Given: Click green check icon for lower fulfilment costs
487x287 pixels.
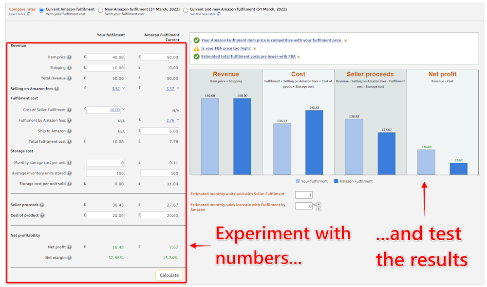Looking at the screenshot, I should point(196,57).
